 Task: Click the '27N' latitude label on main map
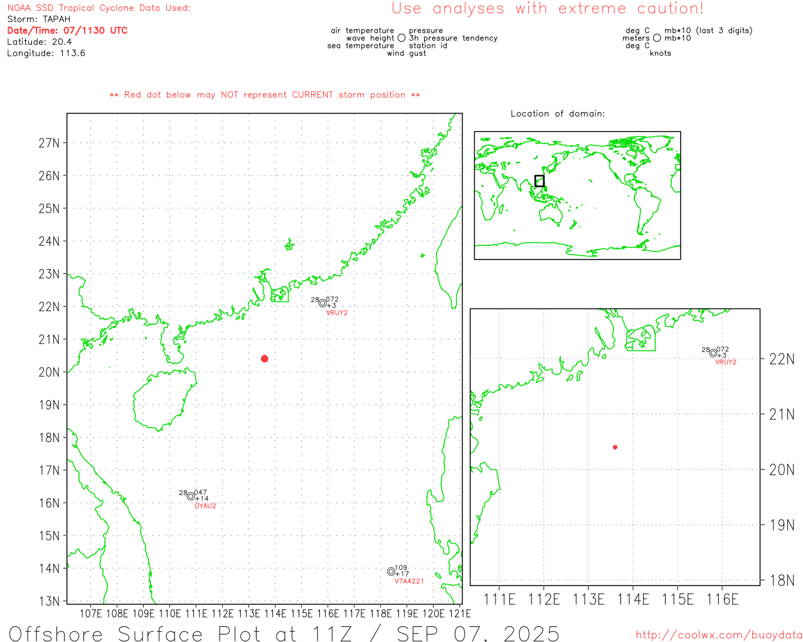[x=50, y=143]
